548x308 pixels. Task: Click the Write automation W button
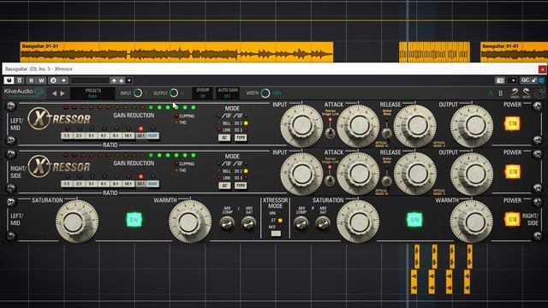(41, 80)
